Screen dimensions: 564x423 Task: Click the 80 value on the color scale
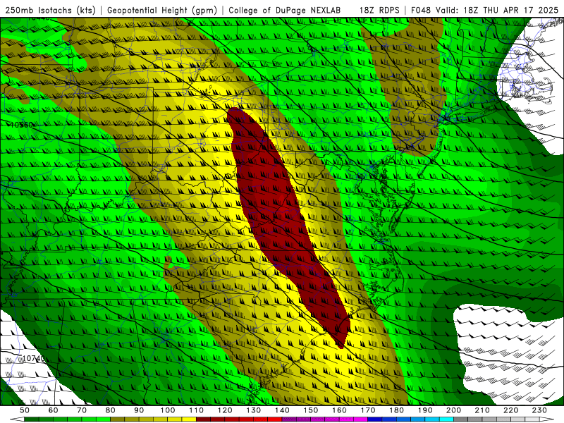pos(111,410)
